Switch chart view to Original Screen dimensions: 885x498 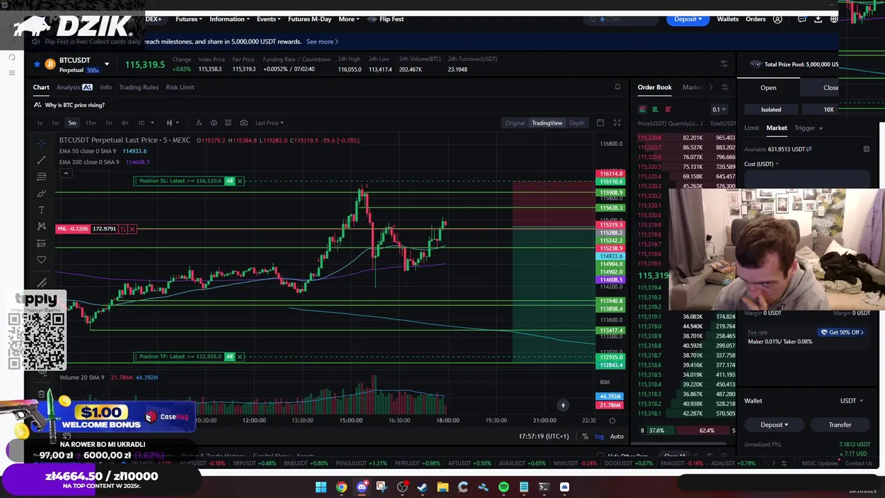(x=515, y=123)
